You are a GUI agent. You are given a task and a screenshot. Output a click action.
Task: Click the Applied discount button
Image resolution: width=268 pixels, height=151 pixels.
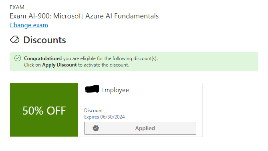pyautogui.click(x=140, y=128)
